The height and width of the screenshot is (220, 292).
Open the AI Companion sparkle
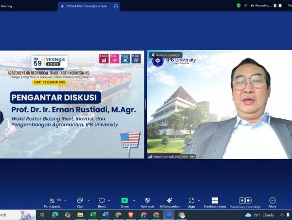(x=169, y=202)
